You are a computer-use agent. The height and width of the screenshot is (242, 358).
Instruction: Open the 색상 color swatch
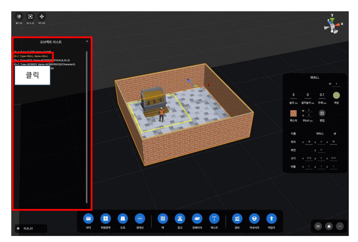[x=336, y=96]
